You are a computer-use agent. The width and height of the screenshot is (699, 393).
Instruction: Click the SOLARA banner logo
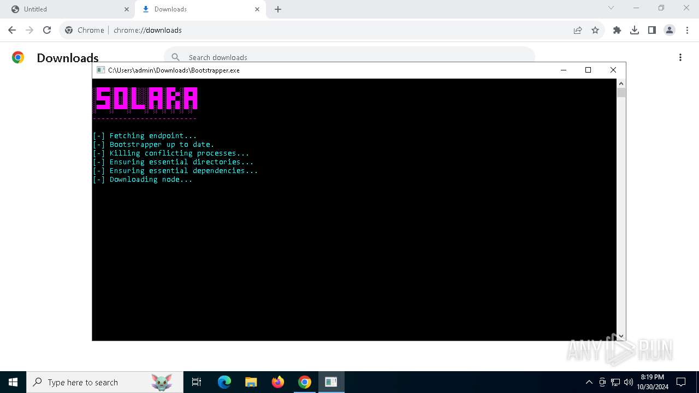click(146, 99)
